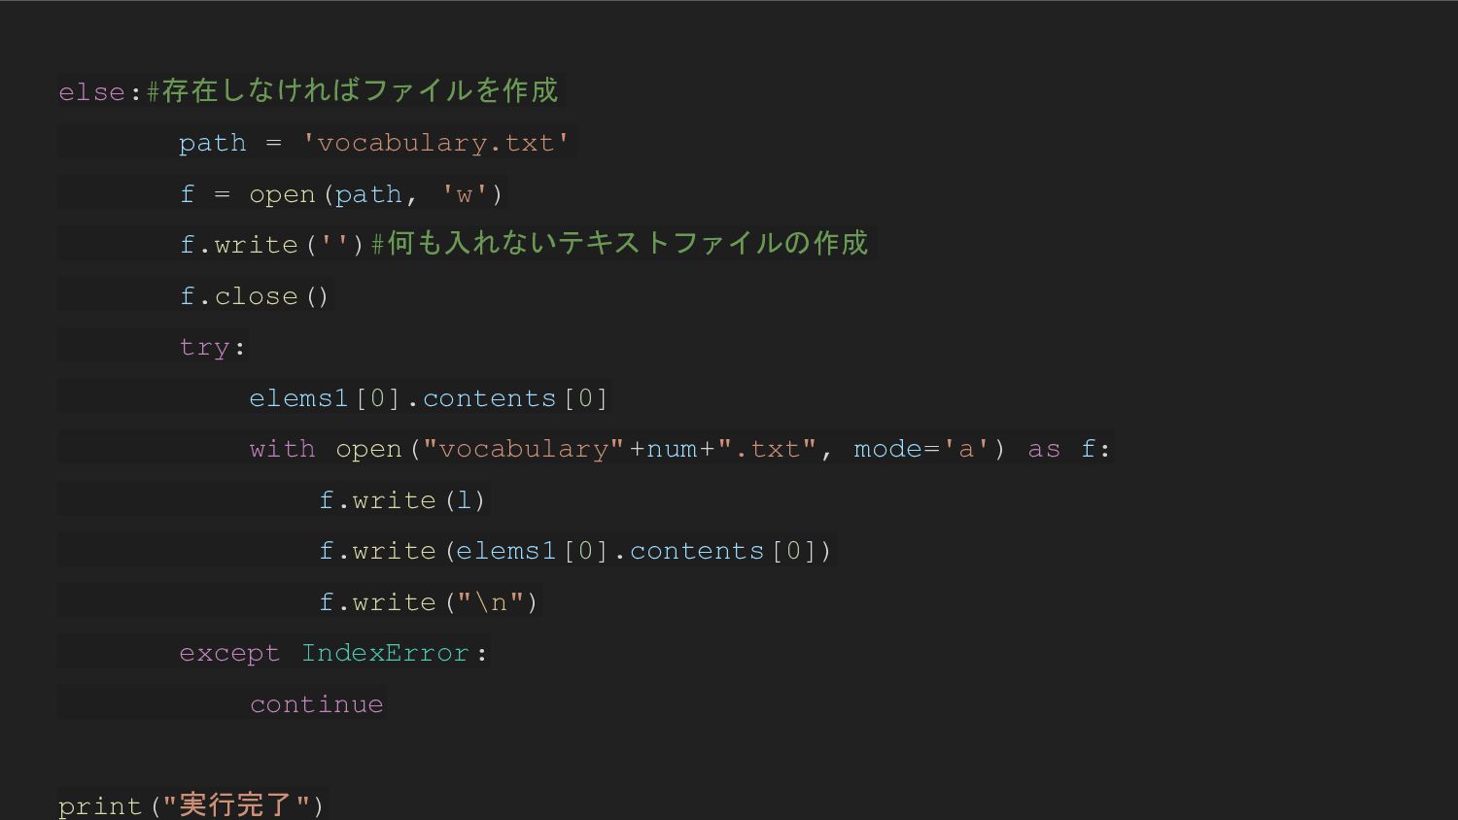Click the try keyword
This screenshot has height=820, width=1458.
pyautogui.click(x=205, y=347)
